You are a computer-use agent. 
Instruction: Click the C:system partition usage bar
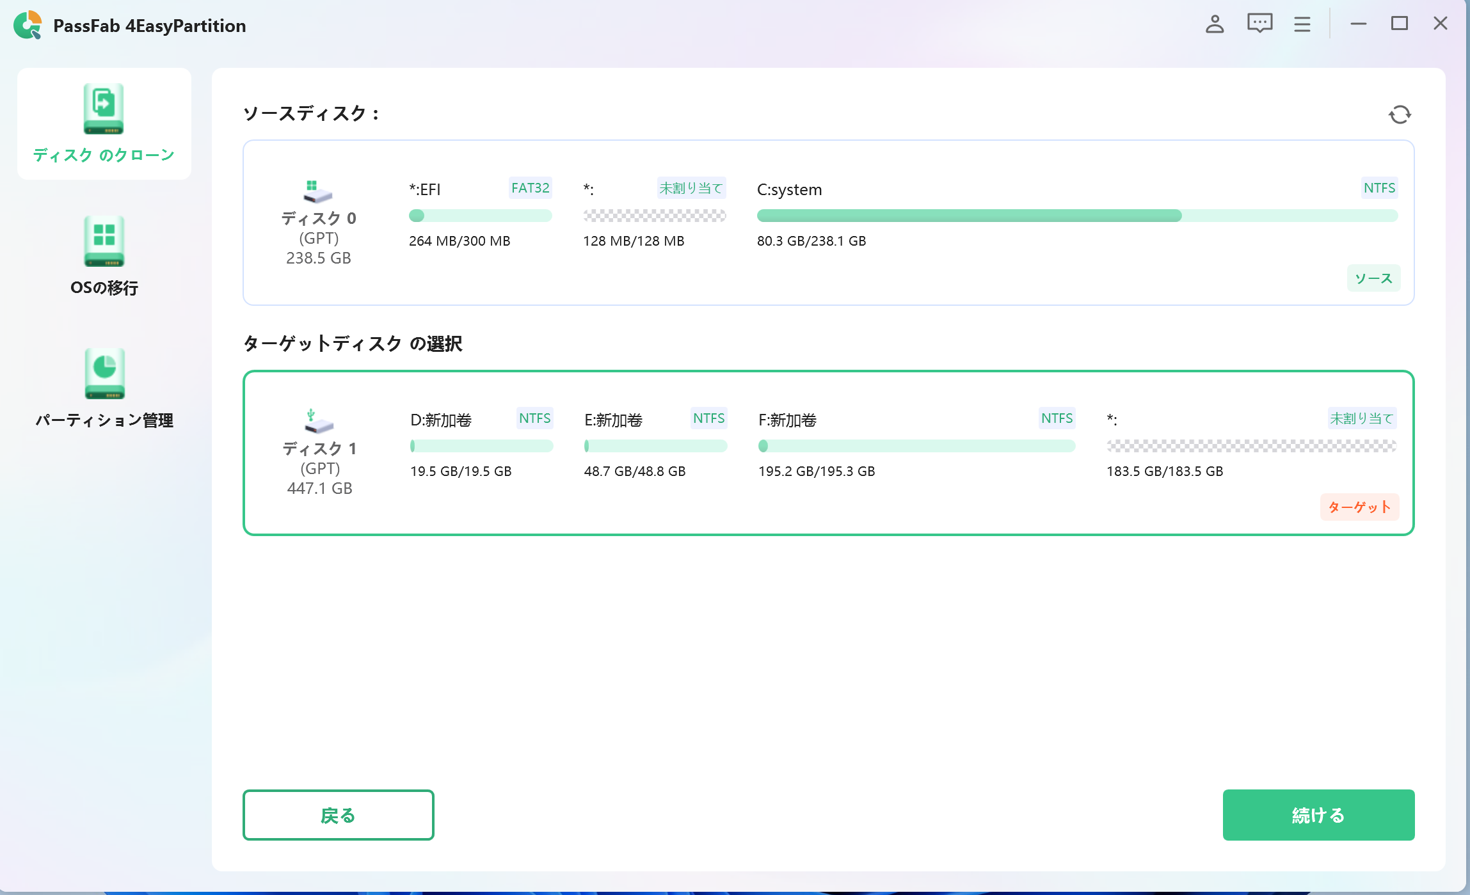[x=1078, y=216]
